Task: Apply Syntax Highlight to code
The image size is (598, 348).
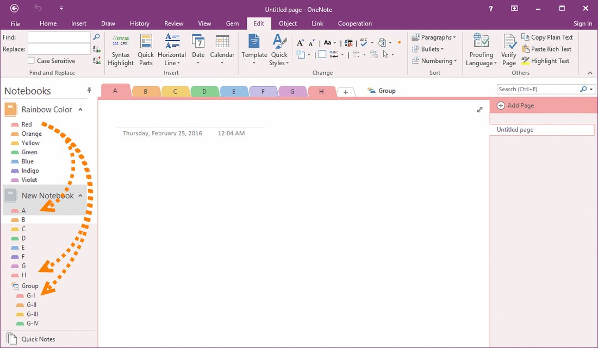Action: click(x=121, y=50)
